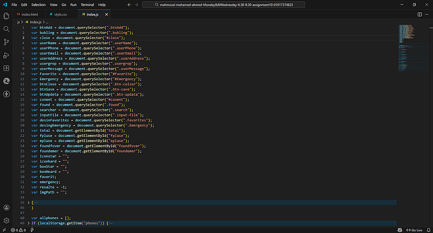433x233 pixels.
Task: Split the editor to the right
Action: tap(420, 14)
